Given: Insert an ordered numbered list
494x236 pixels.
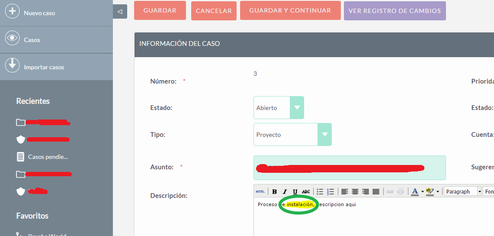Looking at the screenshot, I should [330, 191].
